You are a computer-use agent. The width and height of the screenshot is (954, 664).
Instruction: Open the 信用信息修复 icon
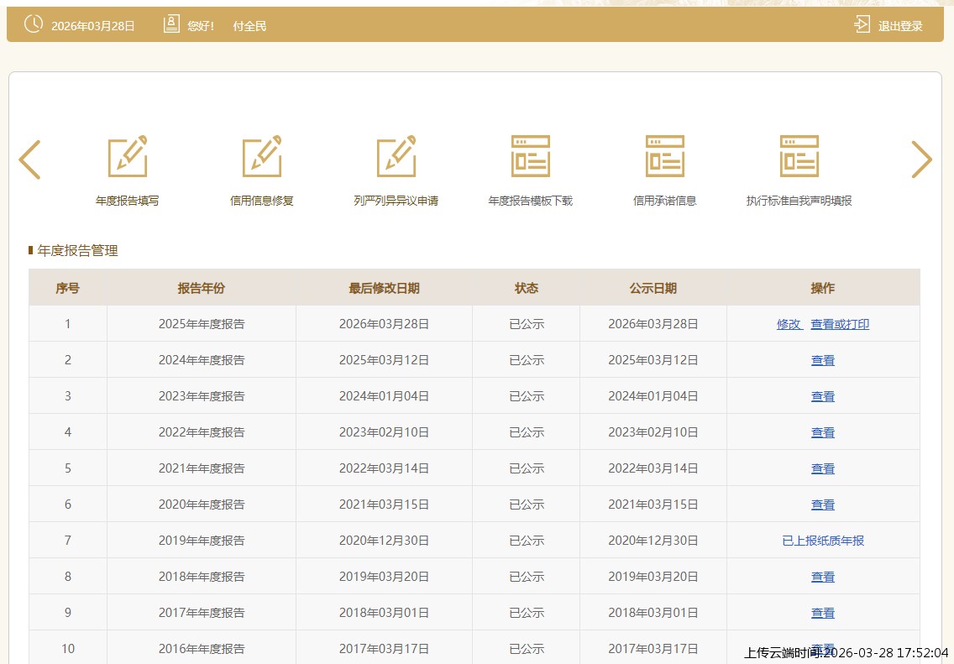(x=262, y=156)
